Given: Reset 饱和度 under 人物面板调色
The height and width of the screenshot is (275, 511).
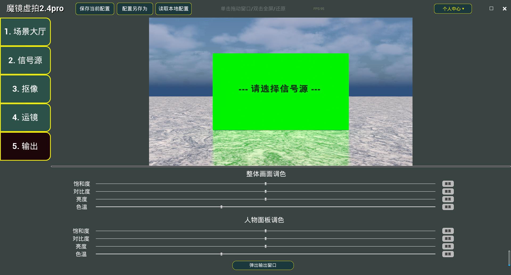Looking at the screenshot, I should (448, 231).
